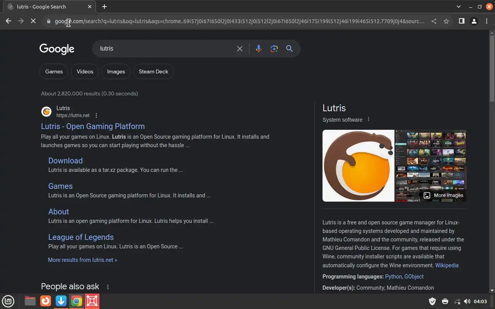Switch to Chrome in the taskbar
The height and width of the screenshot is (309, 495).
77,301
